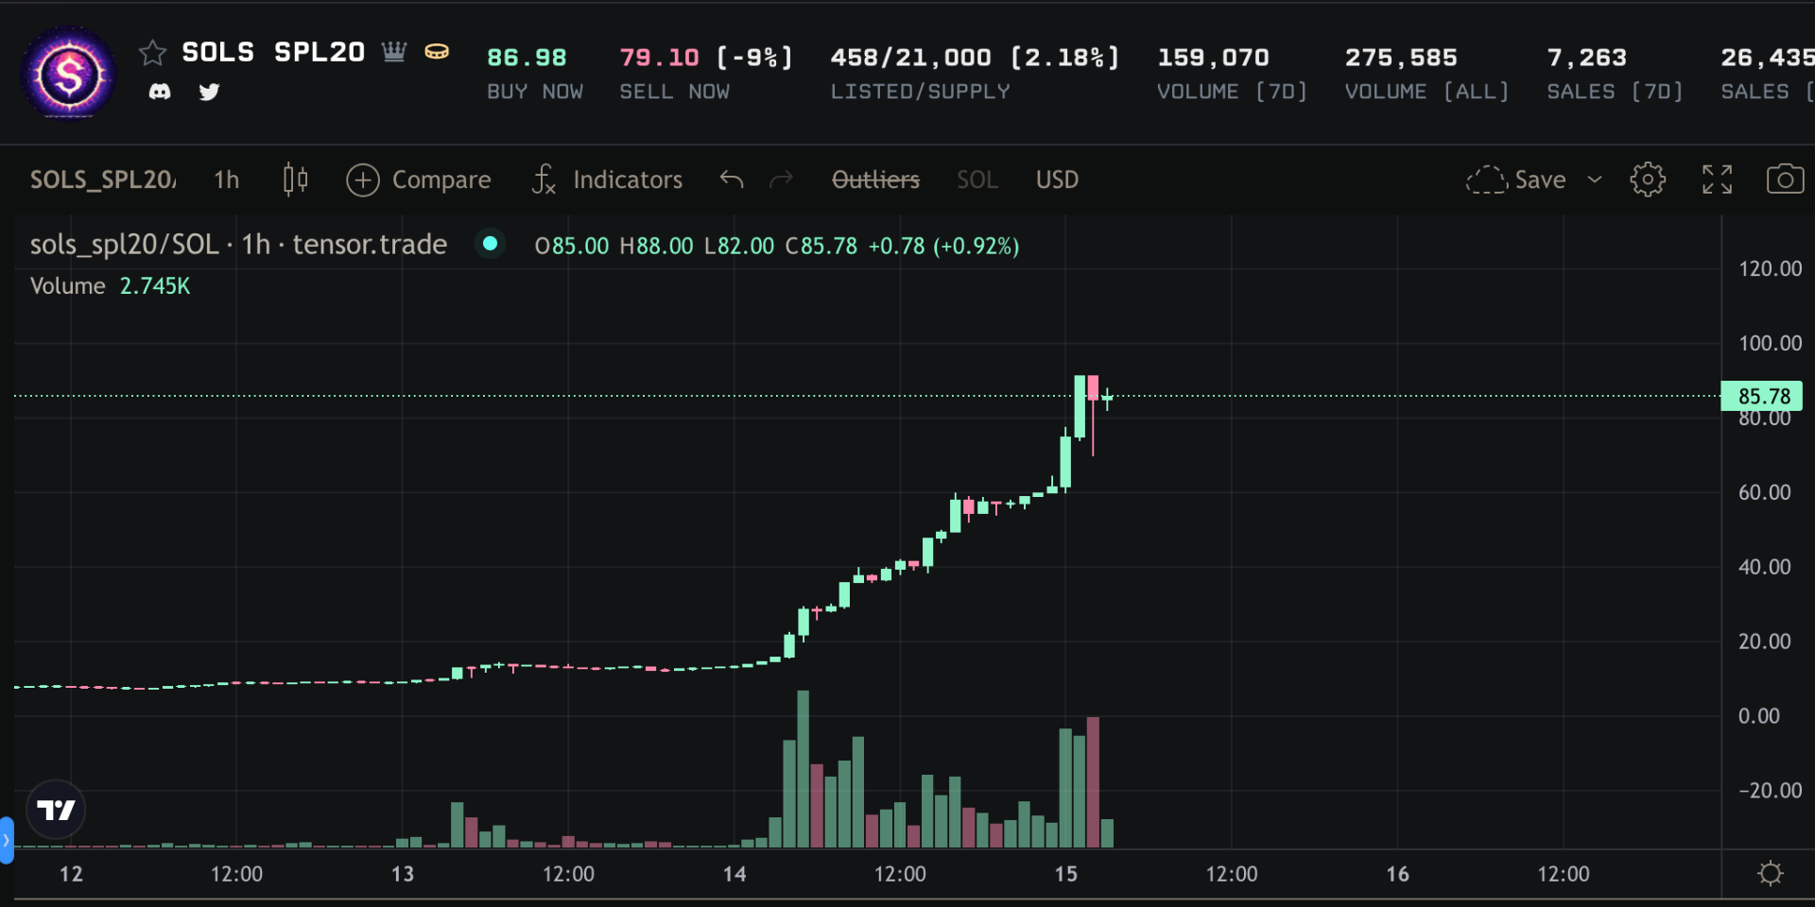Image resolution: width=1815 pixels, height=907 pixels.
Task: Click the 7,263 sales 7D stat
Action: pyautogui.click(x=1586, y=58)
